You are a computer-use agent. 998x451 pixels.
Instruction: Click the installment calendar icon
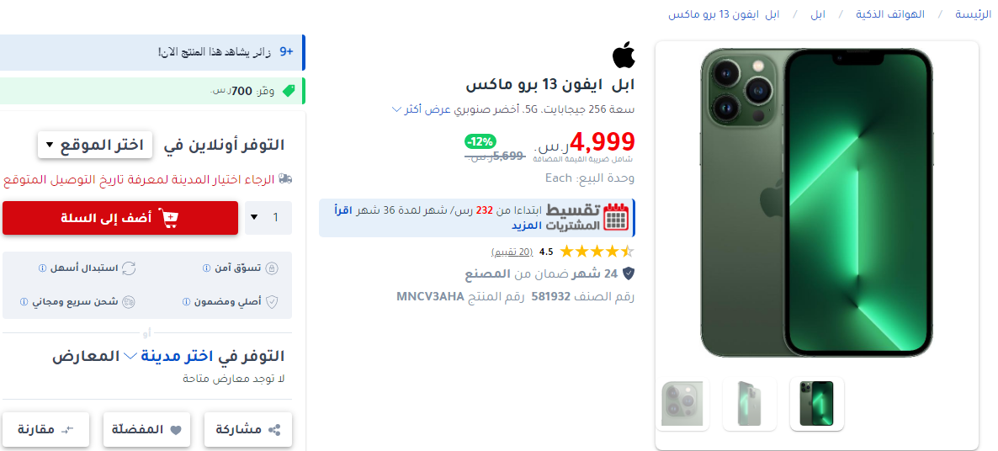pos(616,218)
